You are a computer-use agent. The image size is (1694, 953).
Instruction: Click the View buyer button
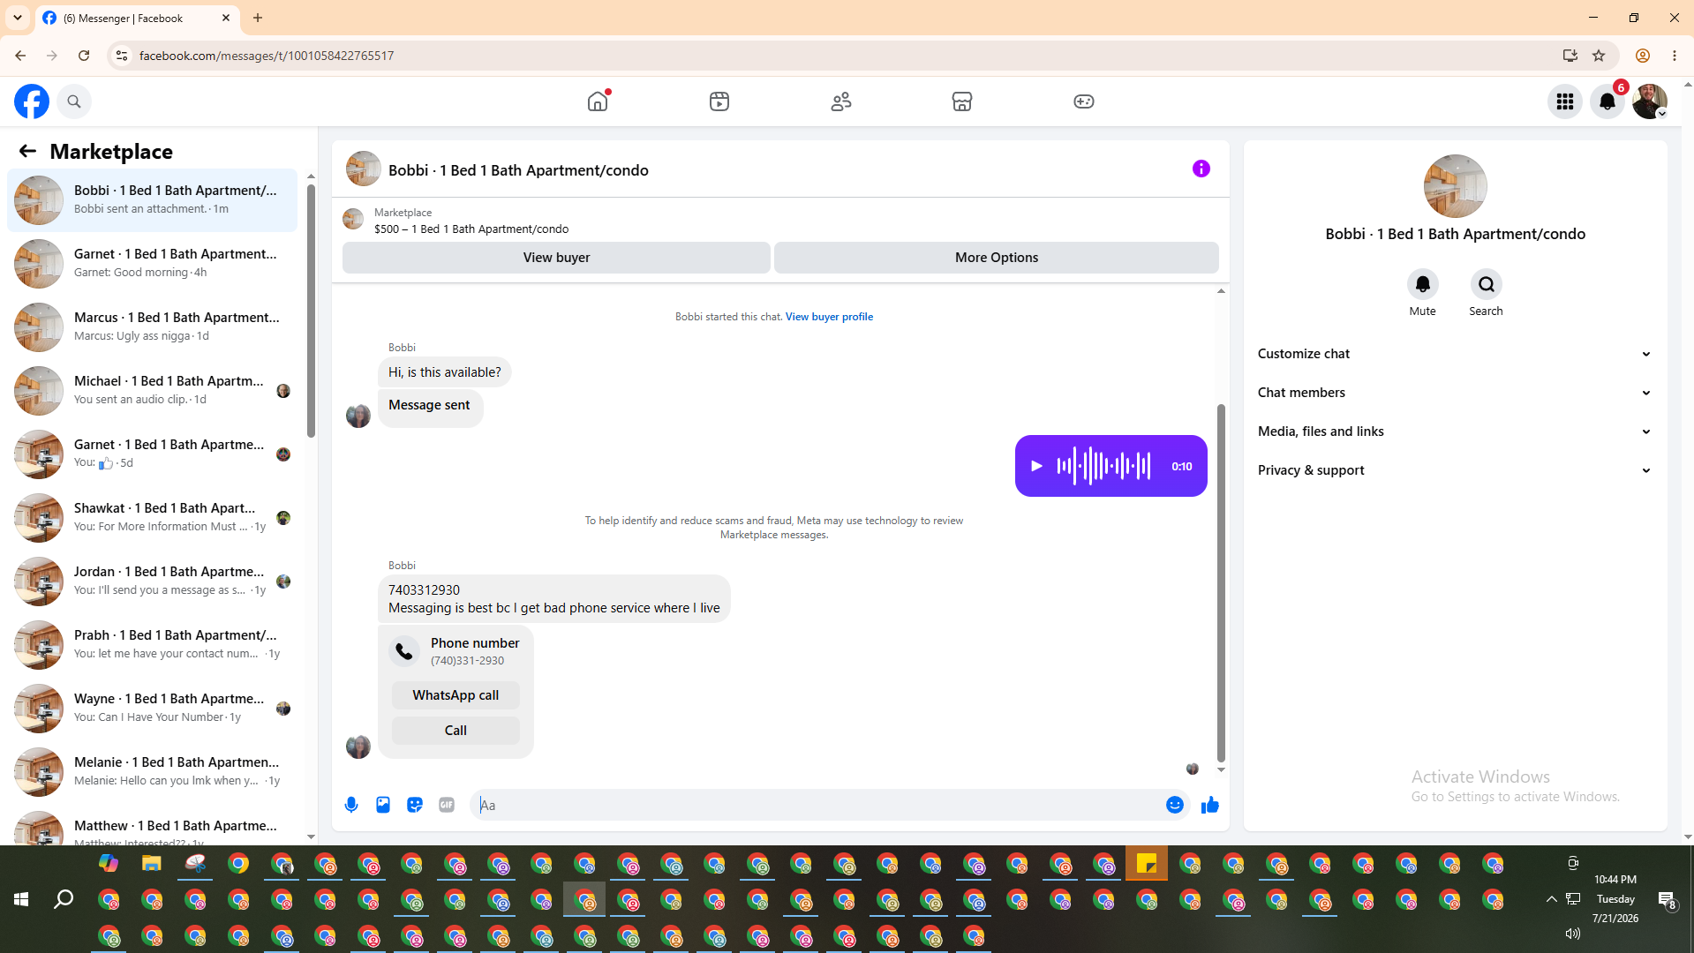point(556,258)
